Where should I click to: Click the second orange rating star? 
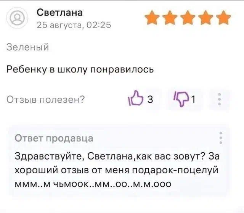coord(170,18)
